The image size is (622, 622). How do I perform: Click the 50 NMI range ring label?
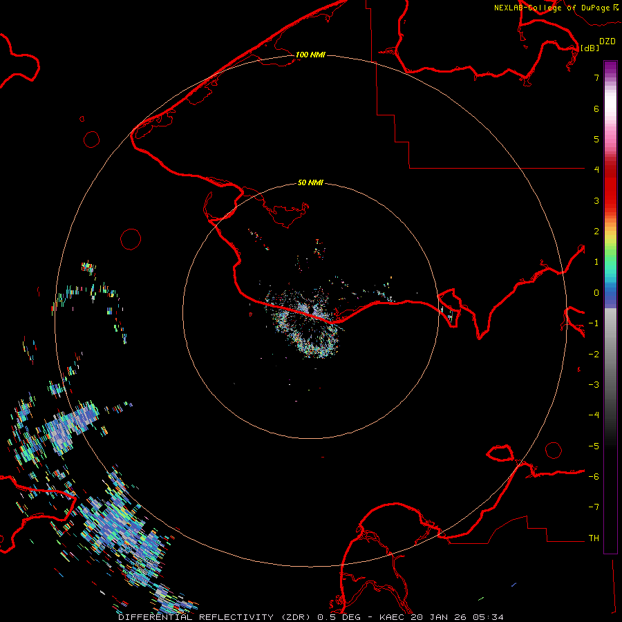click(x=310, y=182)
